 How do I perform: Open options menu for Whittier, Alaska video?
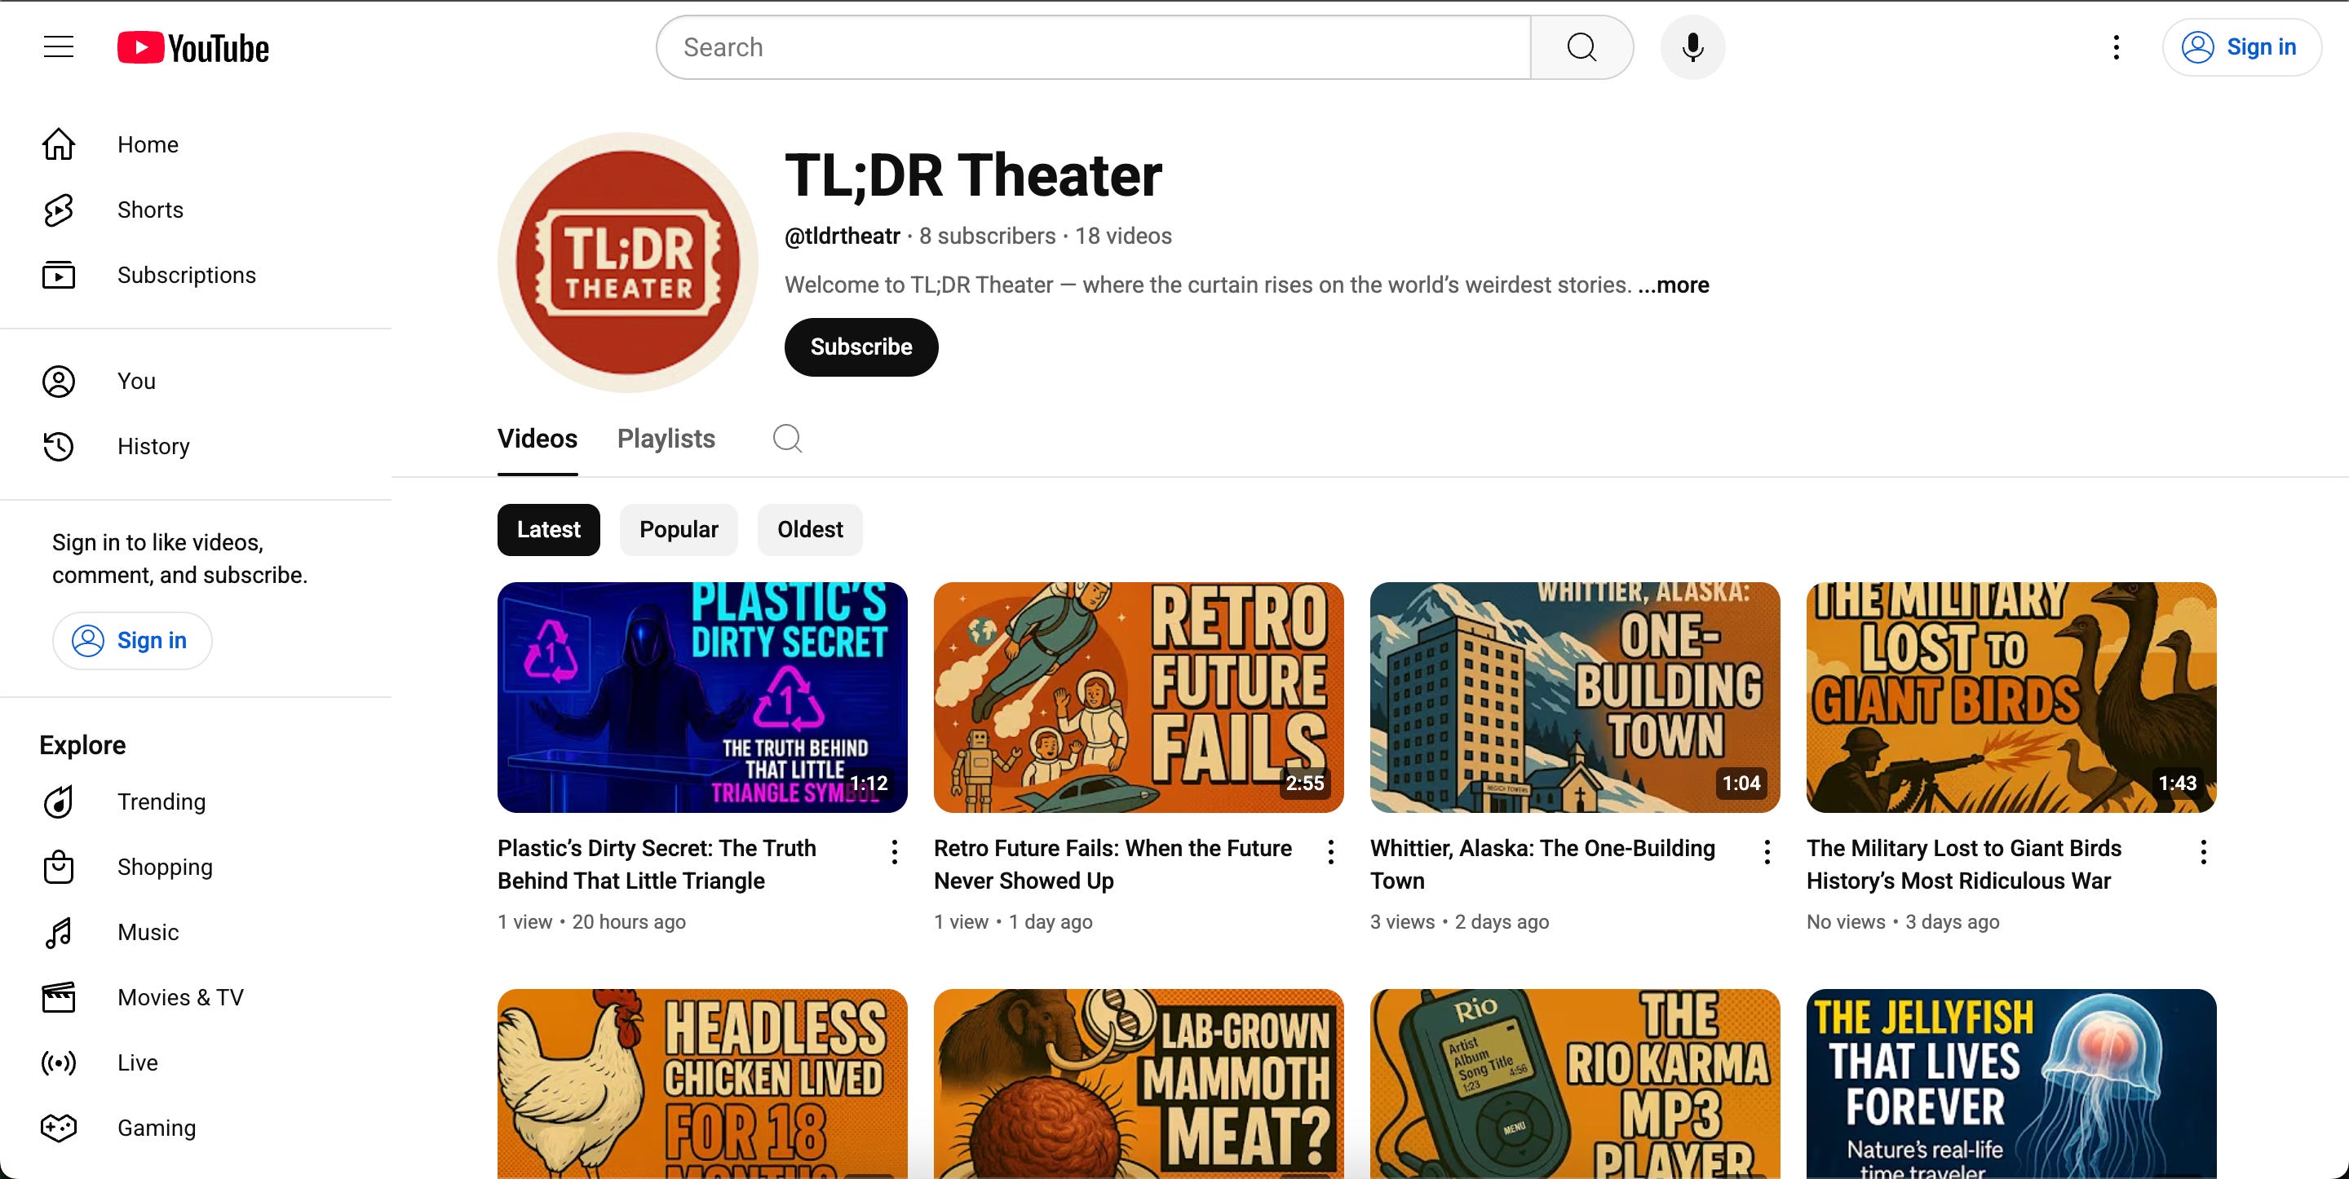click(x=1767, y=852)
